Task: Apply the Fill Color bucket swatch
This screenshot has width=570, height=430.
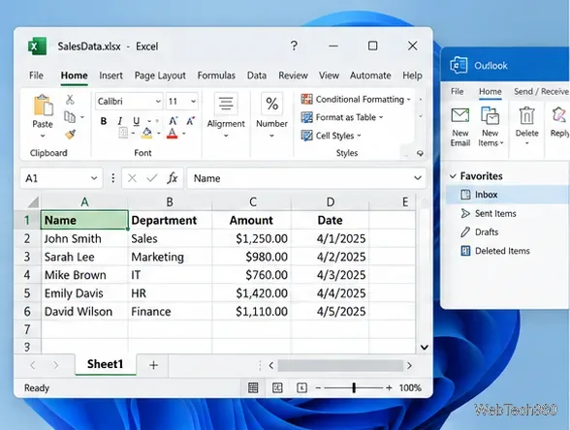Action: [147, 134]
